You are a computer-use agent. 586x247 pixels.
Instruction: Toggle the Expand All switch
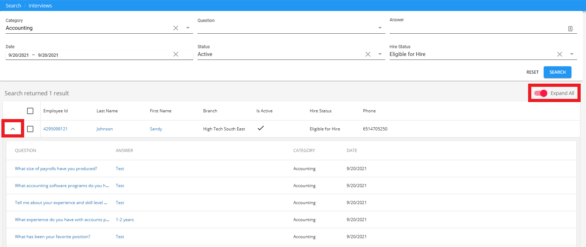pos(541,93)
